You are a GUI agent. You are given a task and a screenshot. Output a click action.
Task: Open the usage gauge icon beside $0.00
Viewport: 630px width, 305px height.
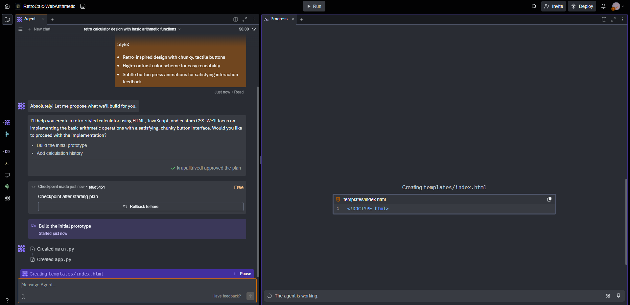[254, 29]
